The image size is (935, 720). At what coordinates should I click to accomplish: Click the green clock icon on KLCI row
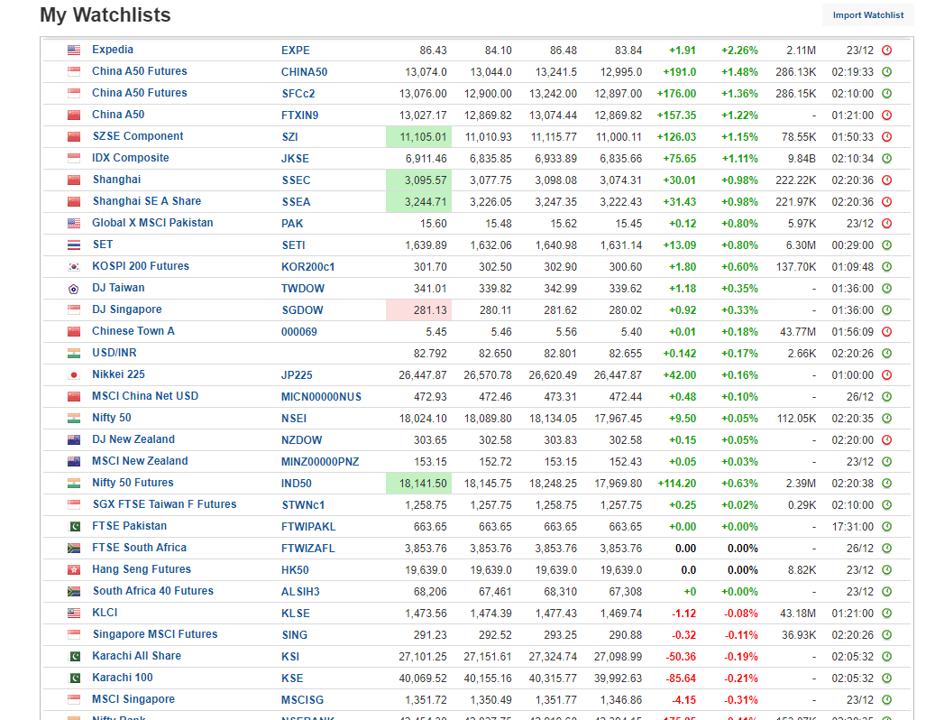886,614
